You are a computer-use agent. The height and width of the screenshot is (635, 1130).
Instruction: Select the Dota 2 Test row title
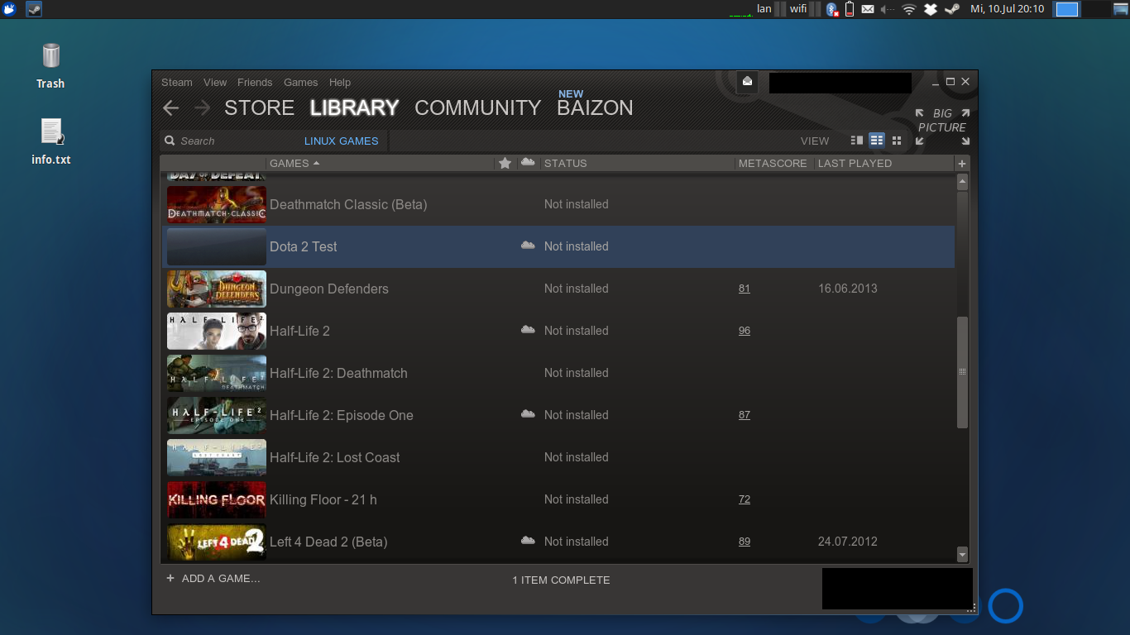pos(304,246)
